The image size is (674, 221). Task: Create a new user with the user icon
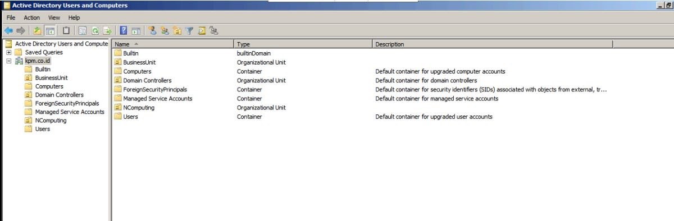[152, 31]
